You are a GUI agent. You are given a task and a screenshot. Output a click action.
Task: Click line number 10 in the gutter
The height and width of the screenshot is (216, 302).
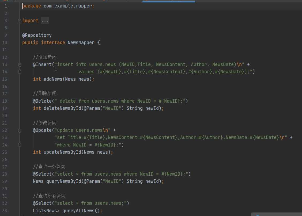point(5,43)
